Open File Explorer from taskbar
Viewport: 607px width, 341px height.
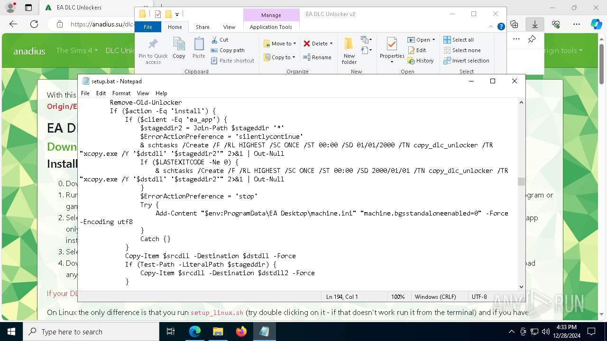[x=218, y=332]
